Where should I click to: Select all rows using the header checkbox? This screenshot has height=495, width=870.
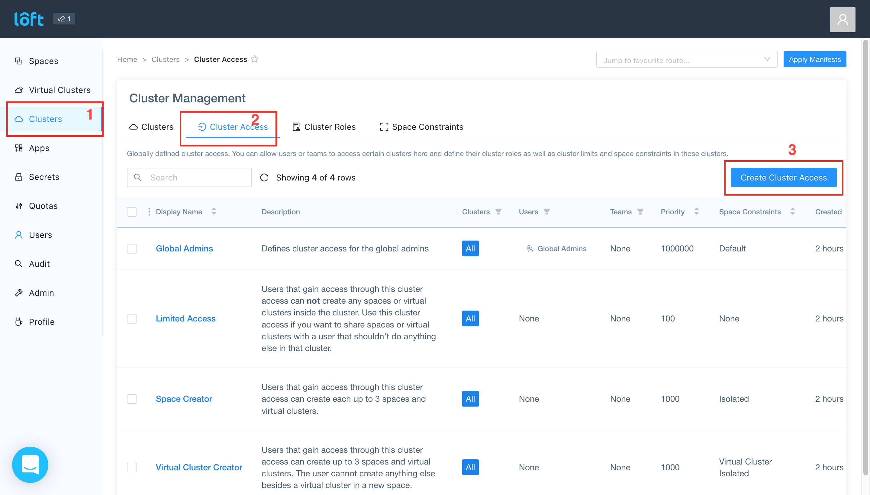click(x=132, y=212)
